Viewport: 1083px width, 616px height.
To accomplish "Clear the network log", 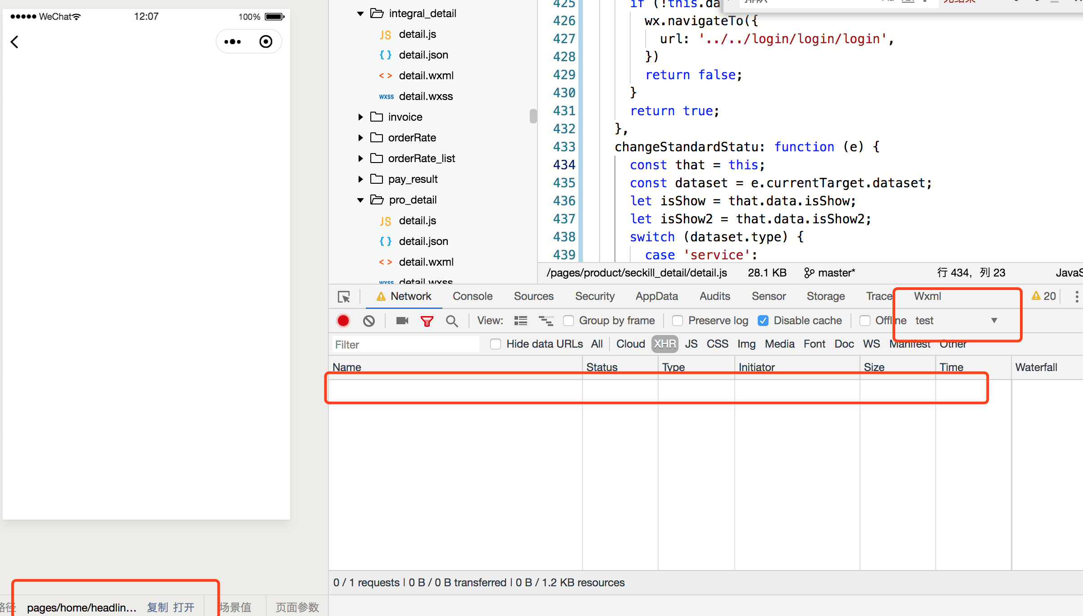I will pyautogui.click(x=369, y=321).
